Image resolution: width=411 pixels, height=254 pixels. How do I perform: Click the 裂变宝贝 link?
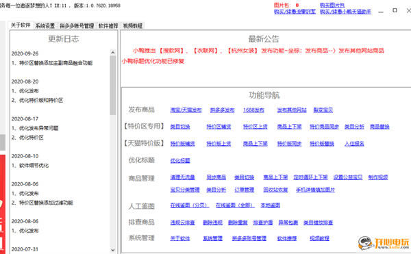(x=323, y=110)
